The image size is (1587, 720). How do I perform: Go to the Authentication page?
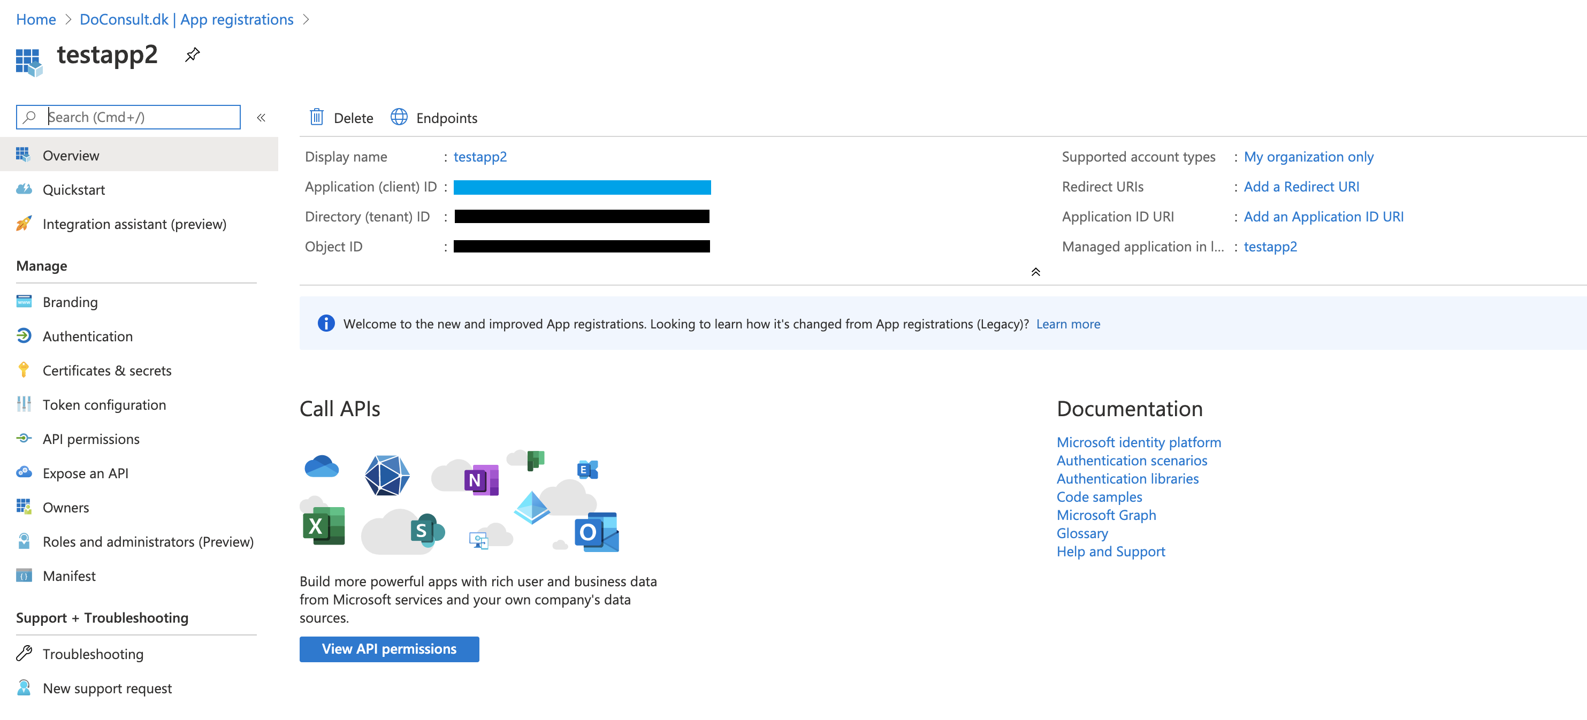tap(139, 336)
